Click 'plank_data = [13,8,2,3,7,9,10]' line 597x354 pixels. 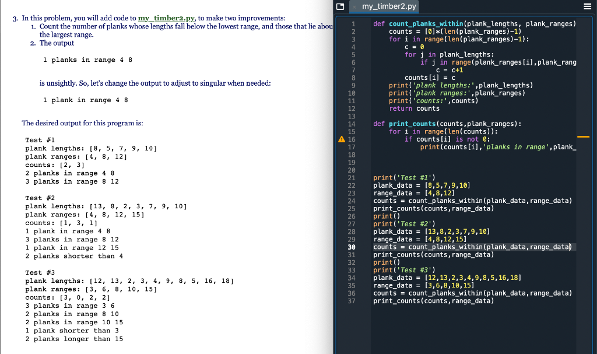(x=431, y=232)
